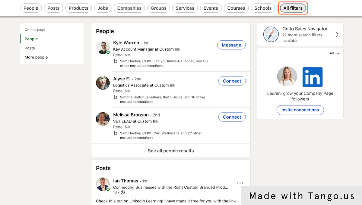Click 'Logistics Associate at Custom Ink' text

tap(144, 85)
